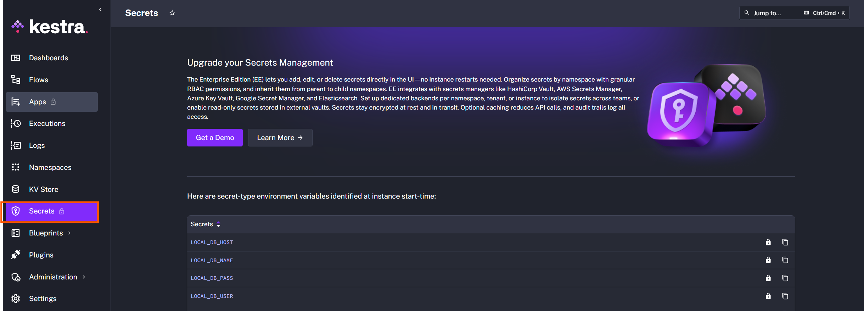This screenshot has height=311, width=864.
Task: Click the Executions clock icon
Action: [16, 123]
